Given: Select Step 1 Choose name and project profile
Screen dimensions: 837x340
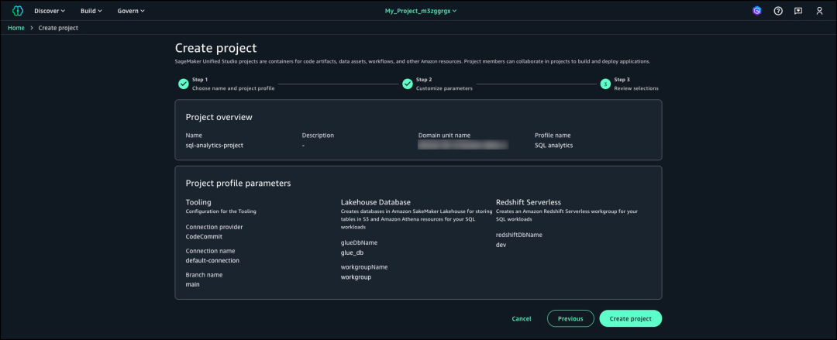Looking at the screenshot, I should (x=233, y=84).
